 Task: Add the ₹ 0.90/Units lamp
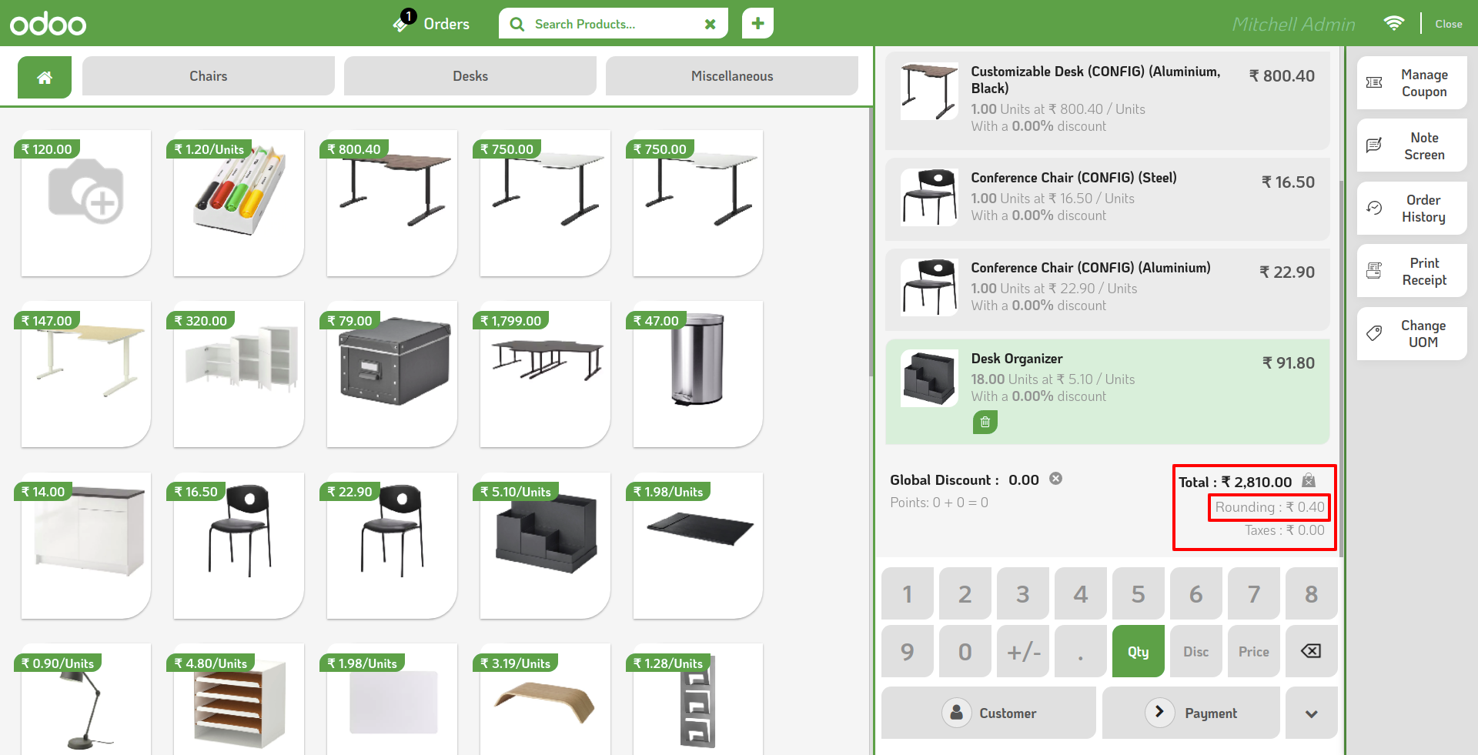click(x=85, y=700)
